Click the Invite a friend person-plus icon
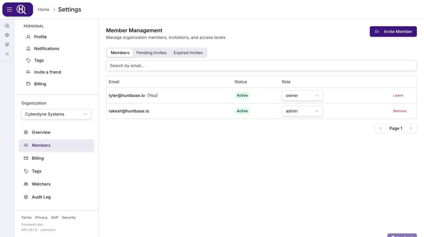The image size is (424, 237). pos(28,72)
